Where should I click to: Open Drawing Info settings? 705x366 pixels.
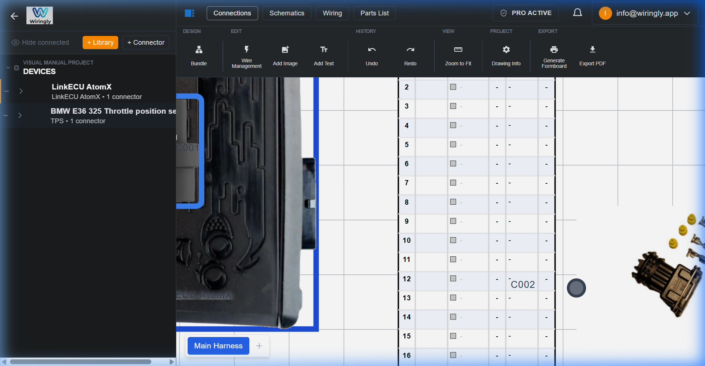506,56
